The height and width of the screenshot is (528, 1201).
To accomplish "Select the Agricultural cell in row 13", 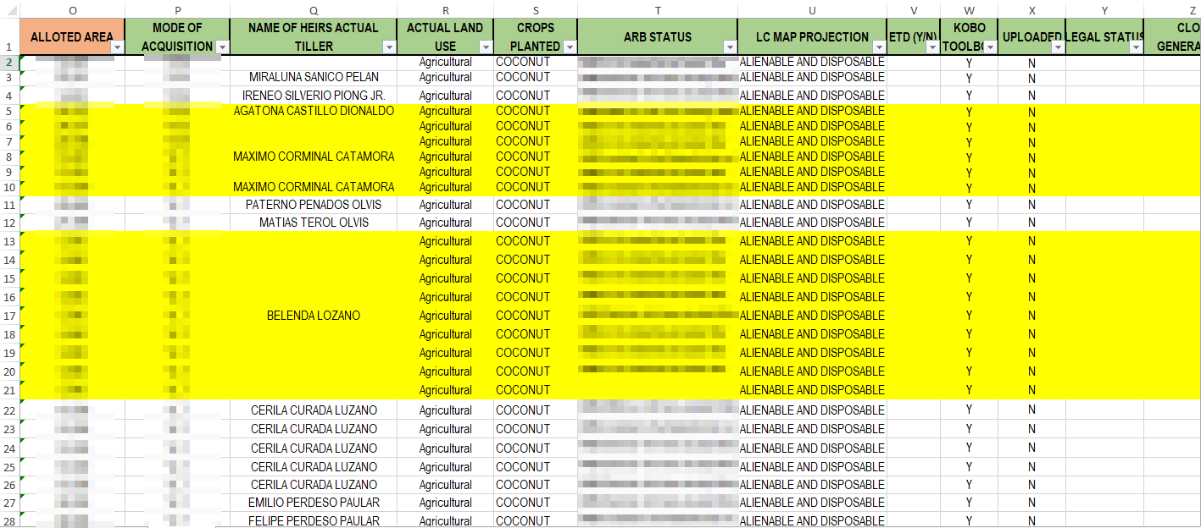I will coord(445,241).
